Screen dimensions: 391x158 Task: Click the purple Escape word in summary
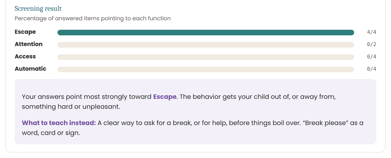pyautogui.click(x=165, y=97)
